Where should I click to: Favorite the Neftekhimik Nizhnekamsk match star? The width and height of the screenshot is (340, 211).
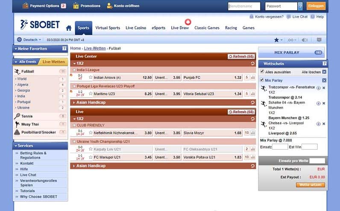tap(91, 133)
